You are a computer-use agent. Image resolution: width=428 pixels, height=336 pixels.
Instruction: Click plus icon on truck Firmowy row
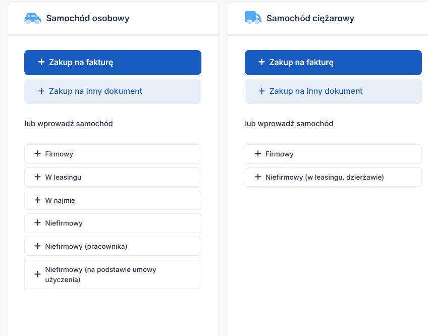click(x=258, y=154)
